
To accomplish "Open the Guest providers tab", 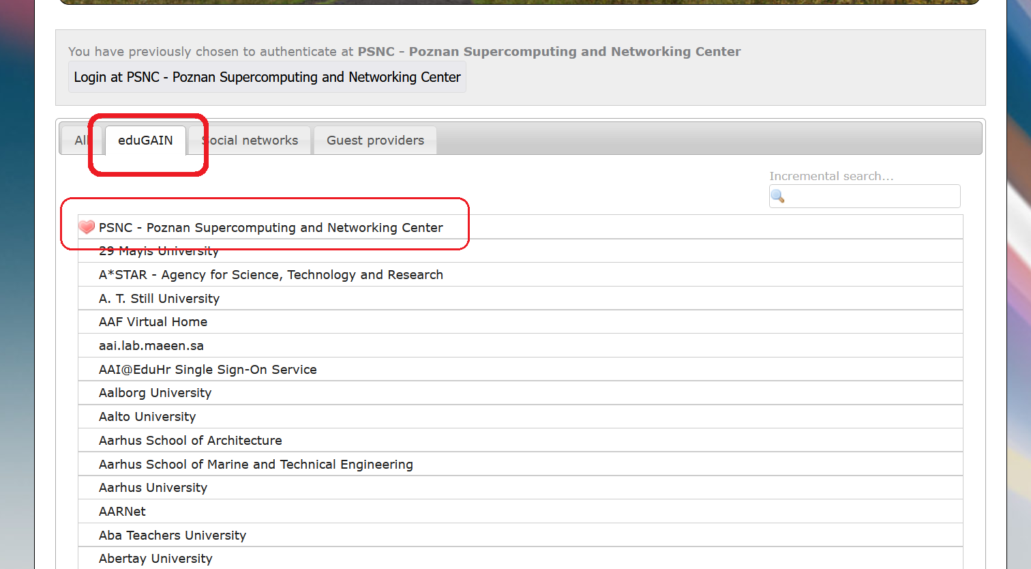I will click(375, 141).
